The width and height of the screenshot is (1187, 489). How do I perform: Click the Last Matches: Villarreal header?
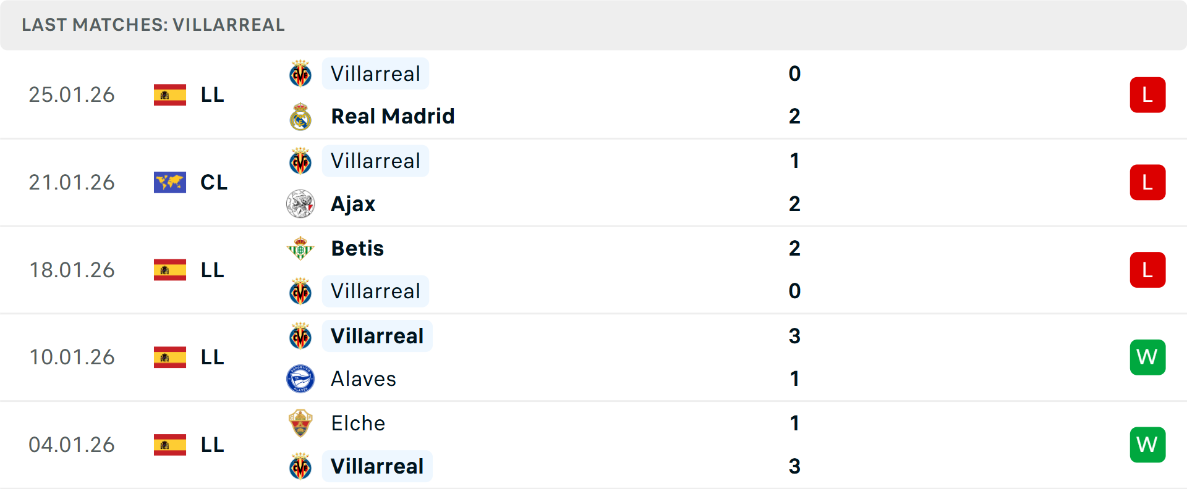tap(153, 25)
